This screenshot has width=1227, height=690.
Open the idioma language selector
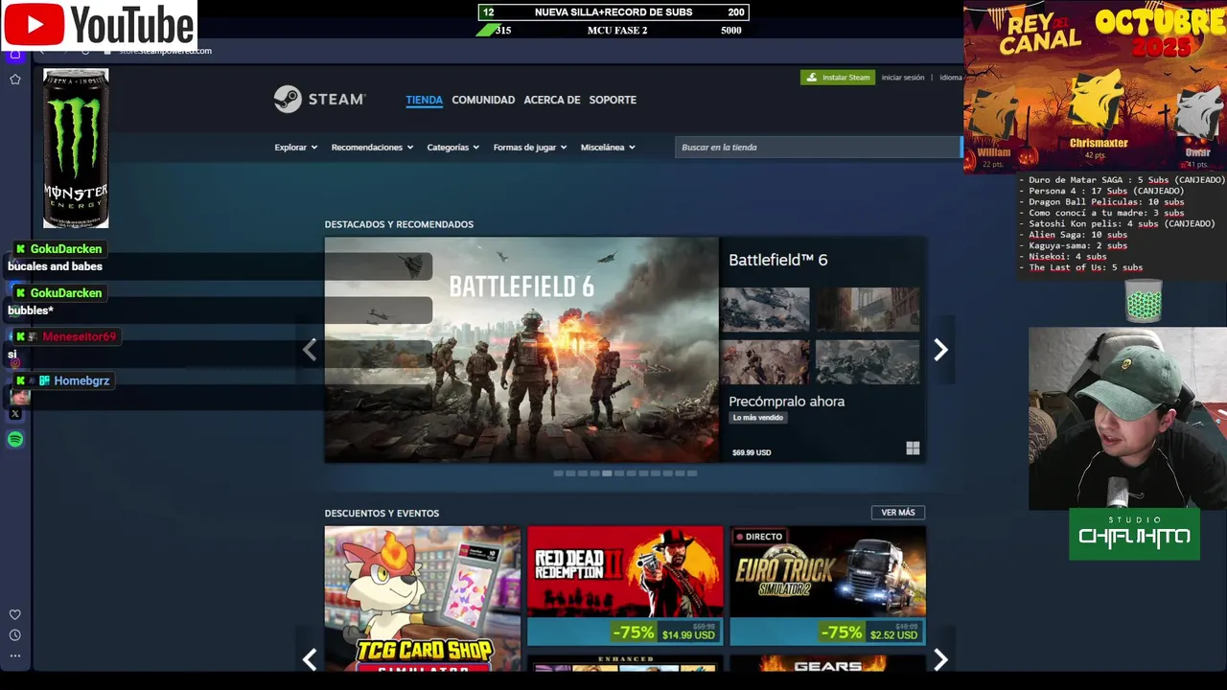(951, 78)
